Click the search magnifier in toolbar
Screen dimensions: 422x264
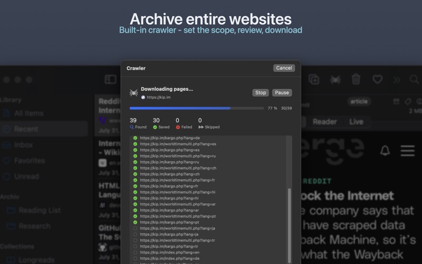414,79
